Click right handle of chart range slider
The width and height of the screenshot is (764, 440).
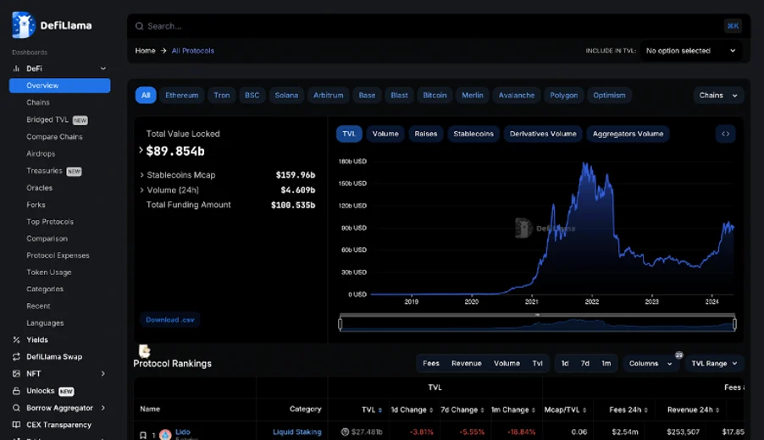pos(734,323)
